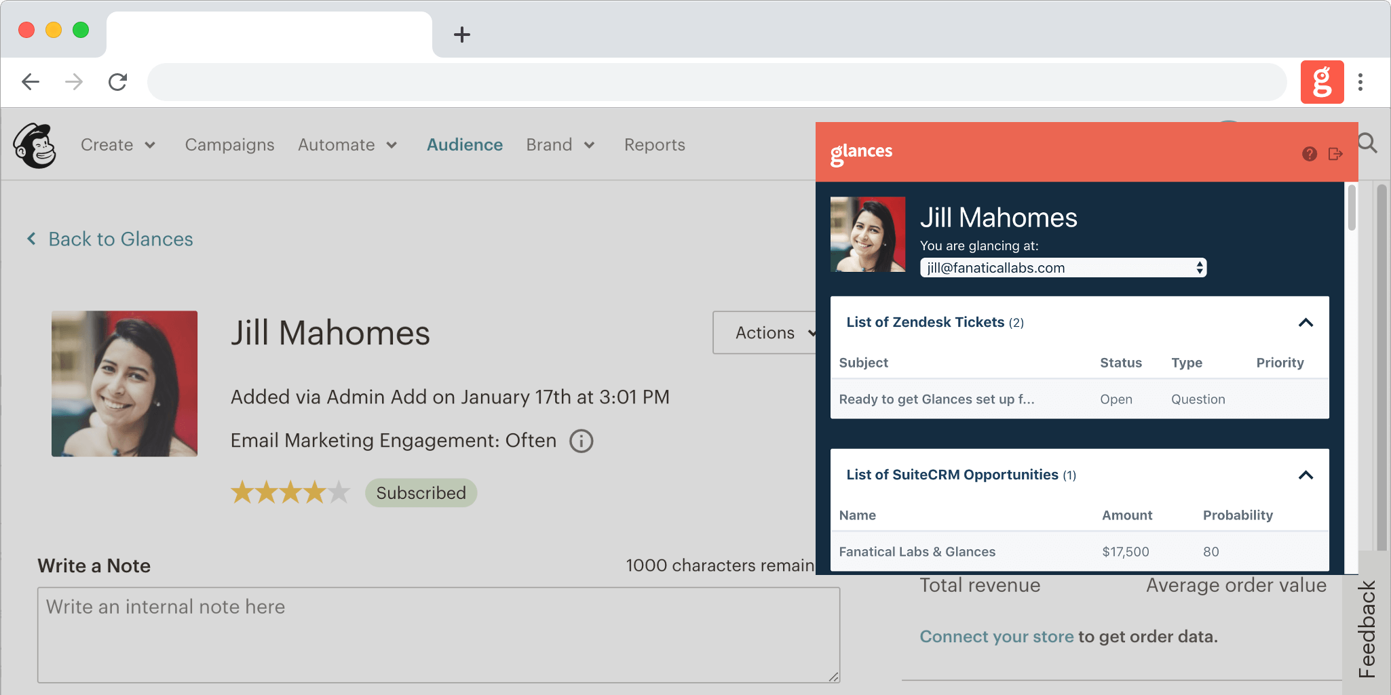This screenshot has height=695, width=1391.
Task: Go to Reports
Action: [654, 145]
